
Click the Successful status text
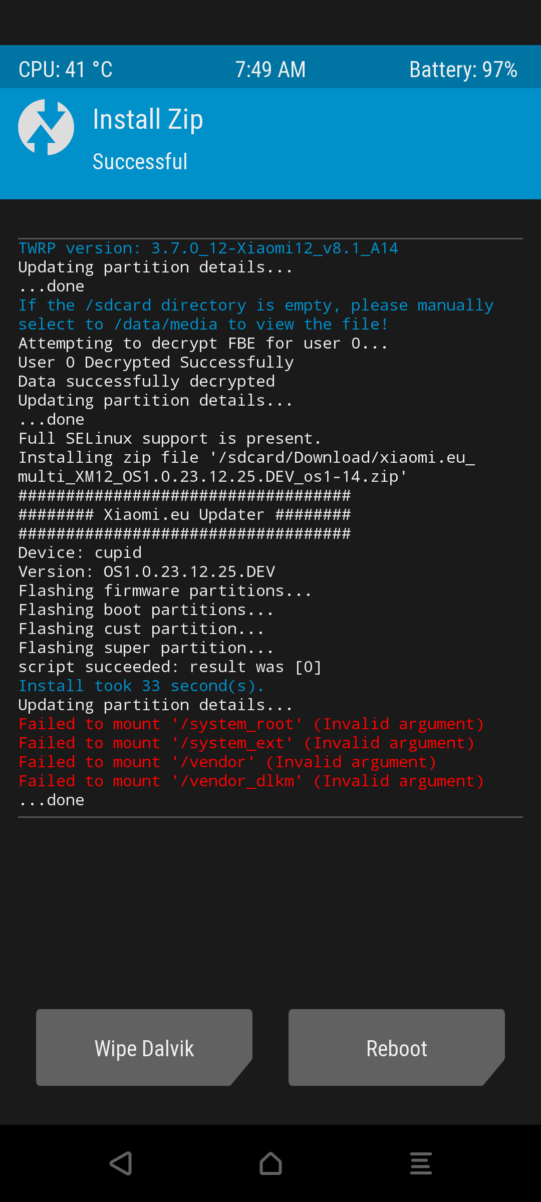point(140,162)
